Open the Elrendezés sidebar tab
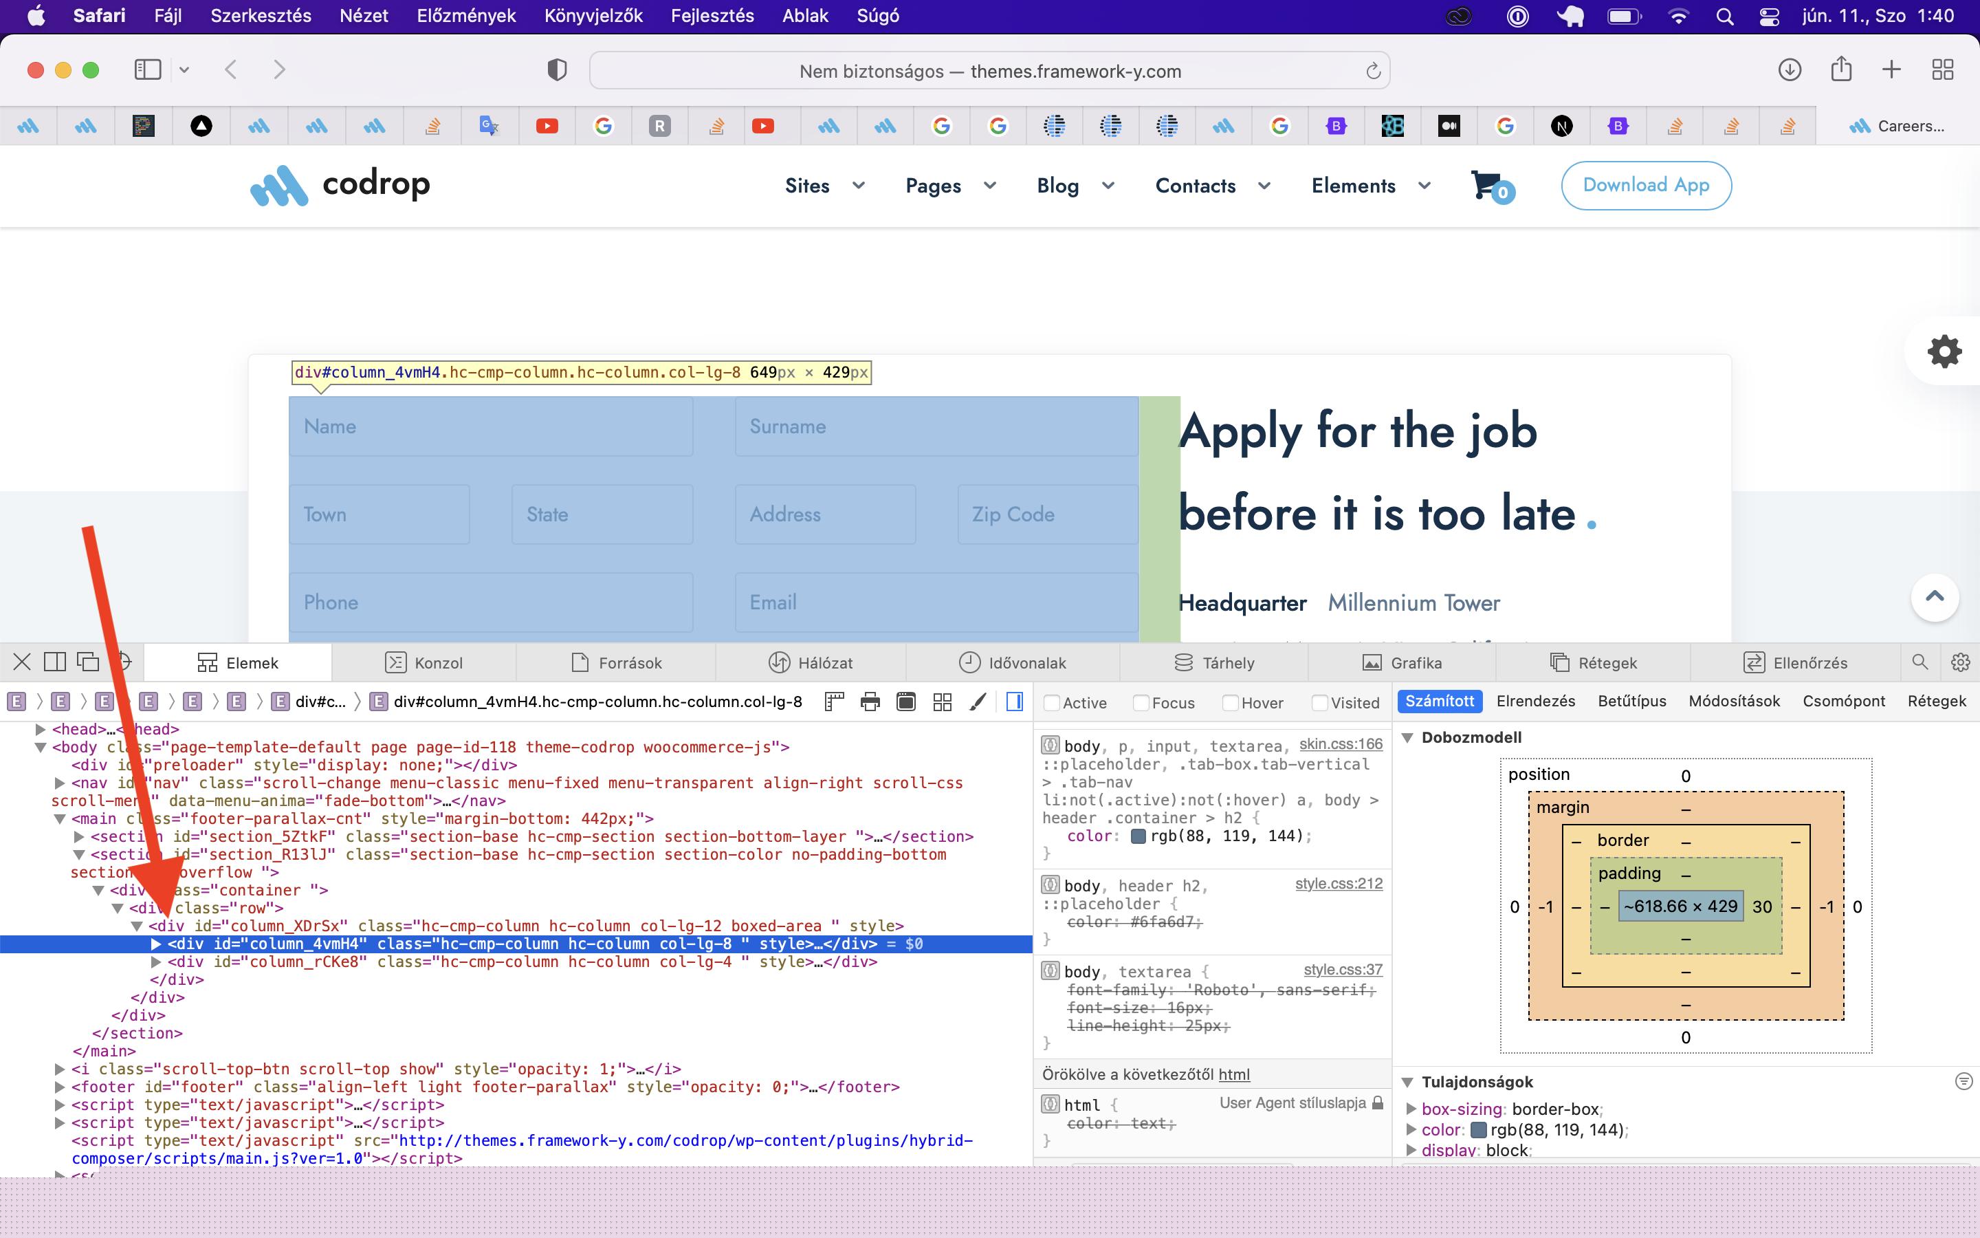 click(1536, 702)
